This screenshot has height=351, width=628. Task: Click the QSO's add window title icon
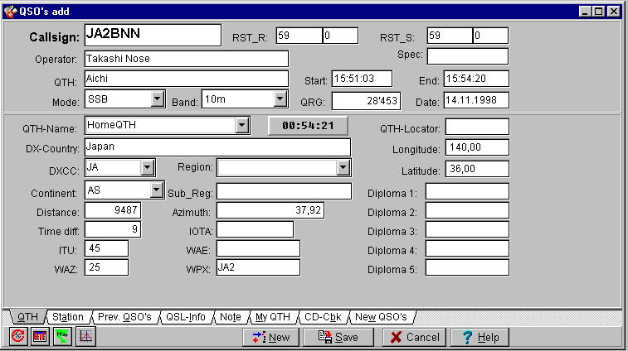pyautogui.click(x=10, y=11)
